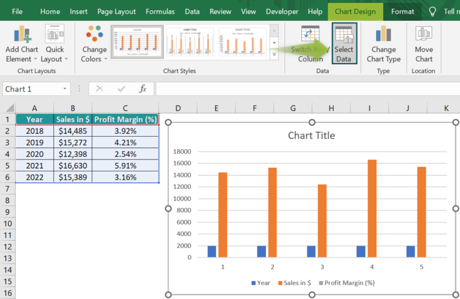
Task: Click Select Data button
Action: pos(344,43)
